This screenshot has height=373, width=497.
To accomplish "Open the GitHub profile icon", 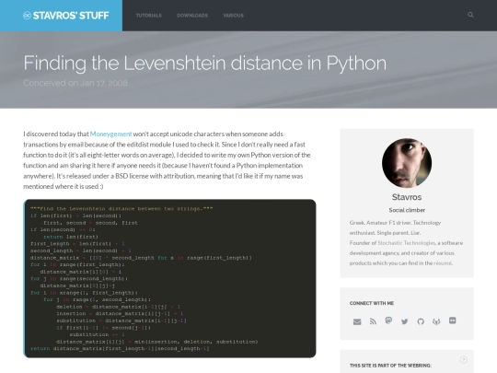I will click(421, 321).
